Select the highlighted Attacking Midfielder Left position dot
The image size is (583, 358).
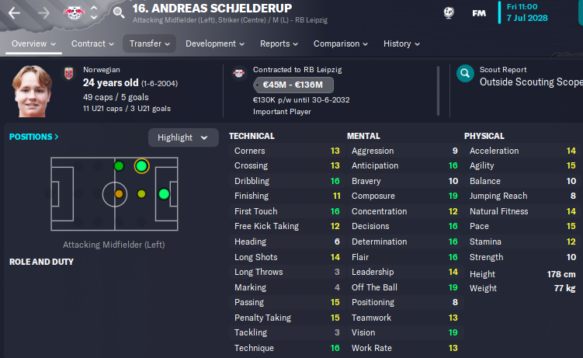click(x=141, y=166)
